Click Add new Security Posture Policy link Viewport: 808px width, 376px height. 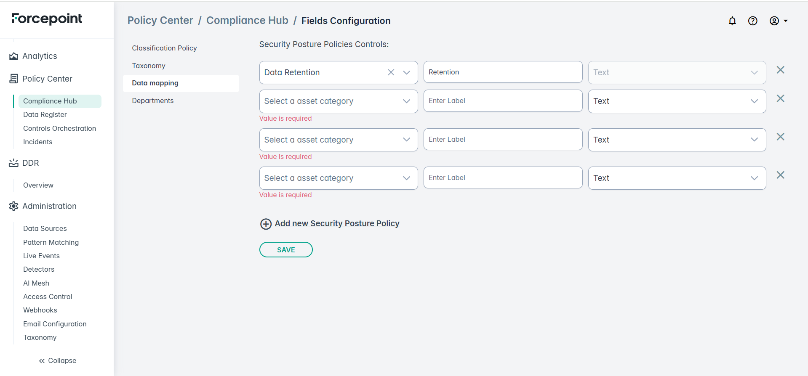pos(337,224)
